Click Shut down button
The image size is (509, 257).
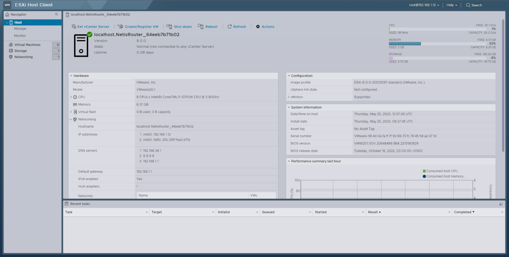coord(179,27)
